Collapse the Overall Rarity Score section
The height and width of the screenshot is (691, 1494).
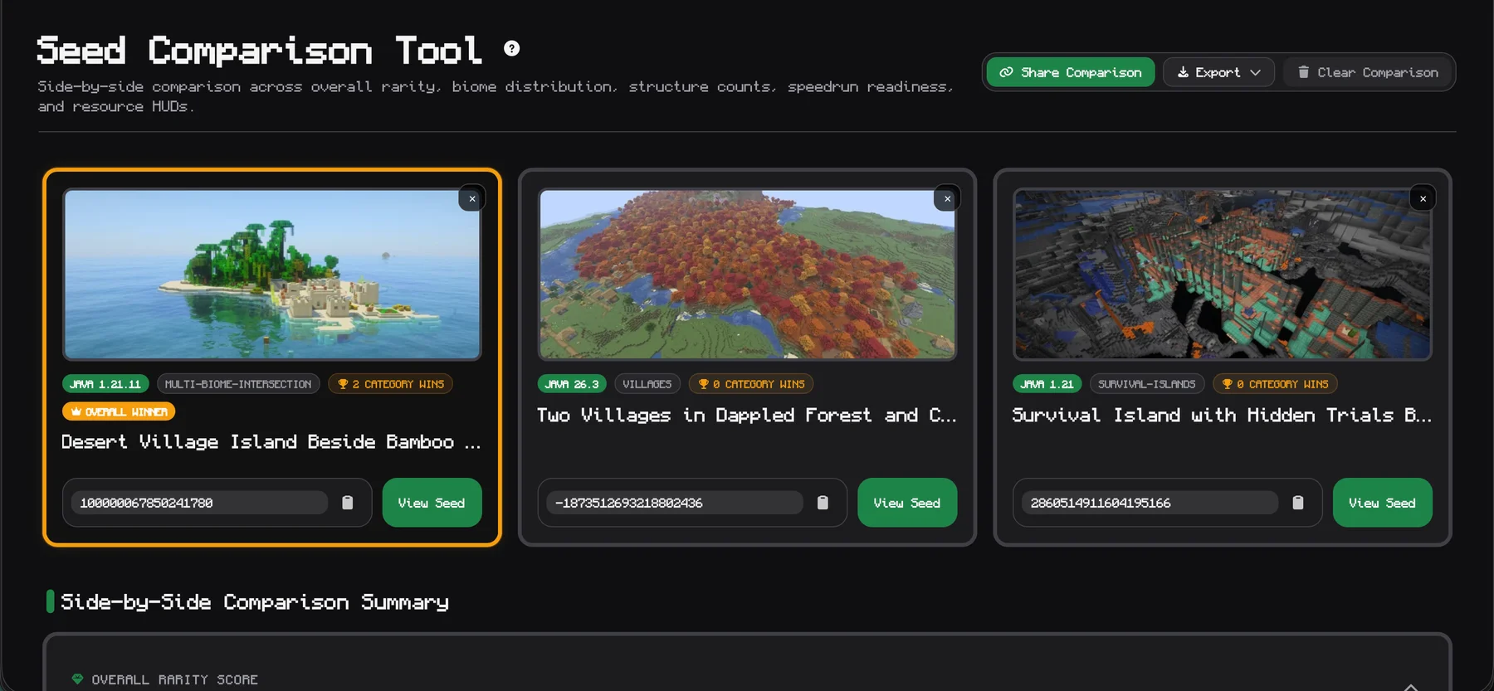tap(1410, 686)
